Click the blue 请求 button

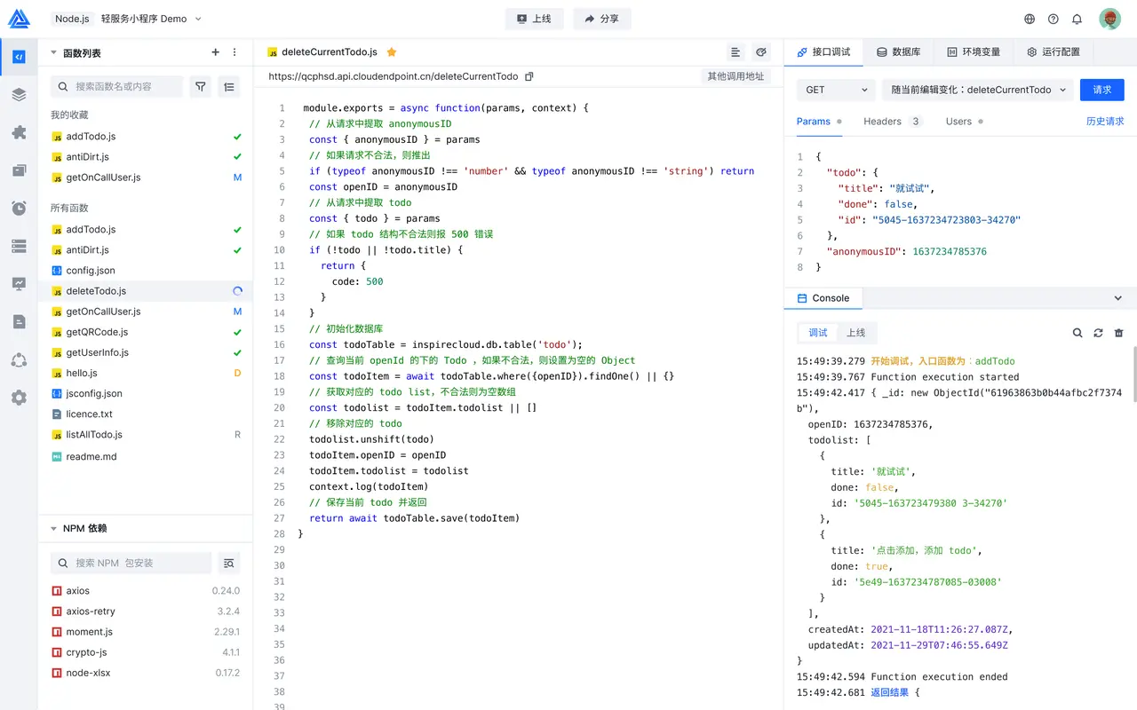(x=1102, y=90)
